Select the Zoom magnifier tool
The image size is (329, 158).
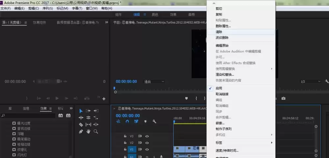click(96, 131)
